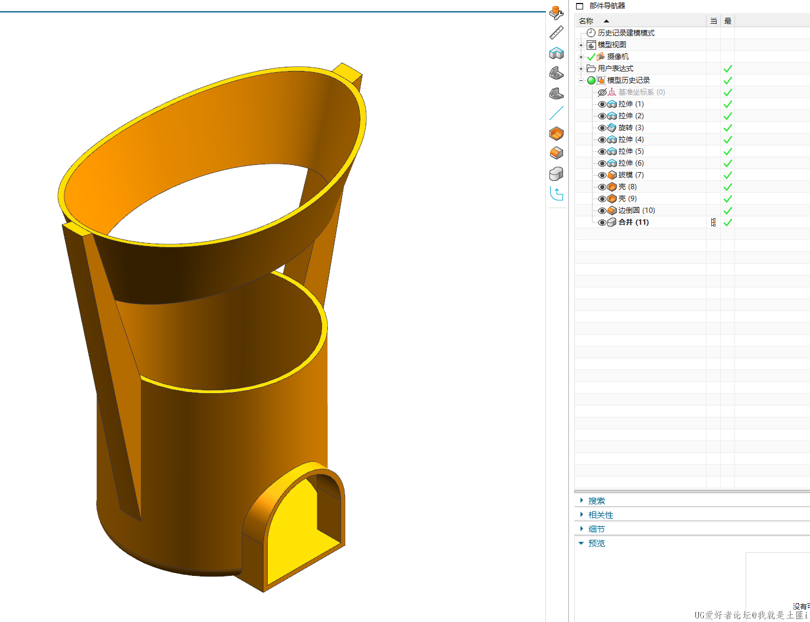
Task: Click the folder icon of 用户表达式
Action: (x=591, y=69)
